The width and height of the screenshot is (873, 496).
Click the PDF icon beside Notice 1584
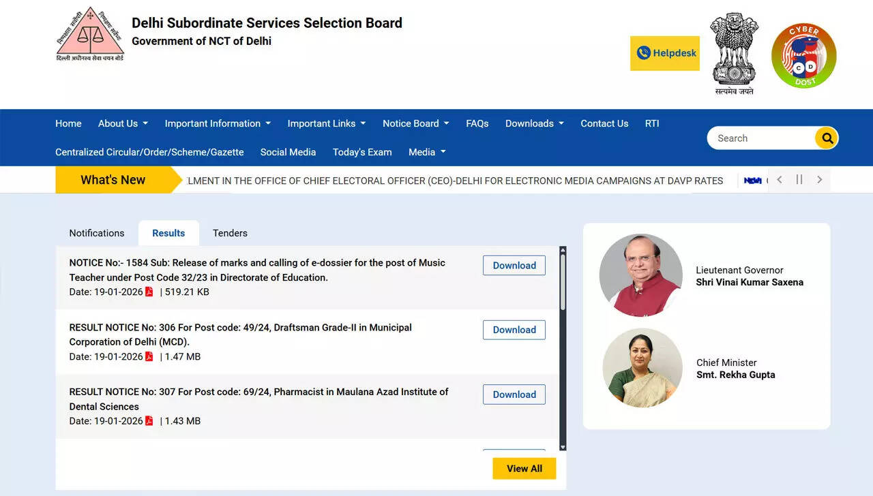(149, 292)
